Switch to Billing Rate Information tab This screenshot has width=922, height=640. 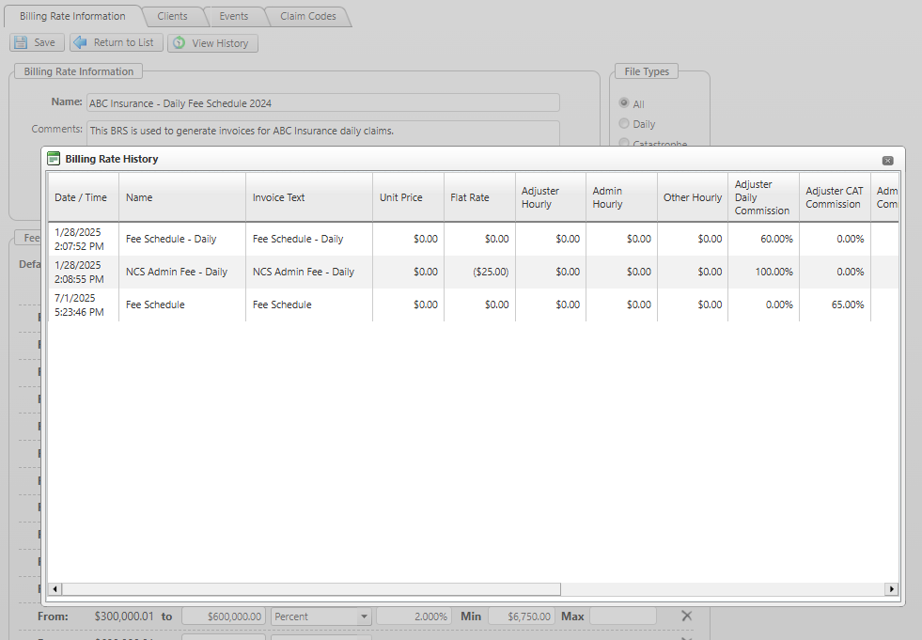[x=72, y=17]
